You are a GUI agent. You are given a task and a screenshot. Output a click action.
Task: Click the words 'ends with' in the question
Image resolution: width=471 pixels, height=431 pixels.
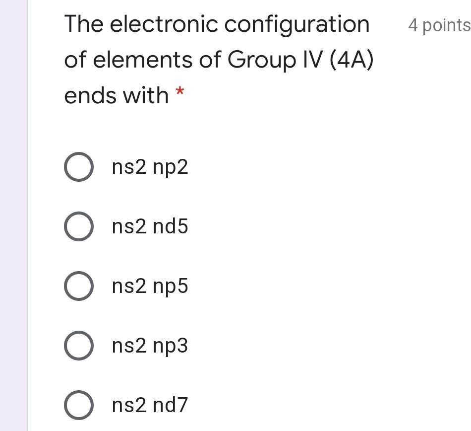[x=117, y=96]
